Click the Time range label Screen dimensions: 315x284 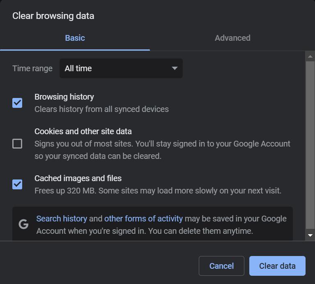(x=32, y=68)
